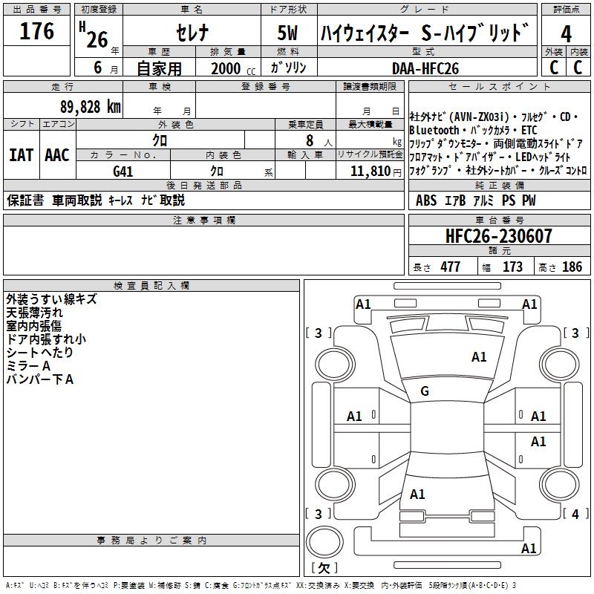Click the grade ハイウェイスター S-ハイブリッド

[425, 33]
